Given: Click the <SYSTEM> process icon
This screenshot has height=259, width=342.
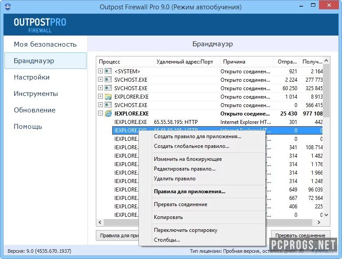Looking at the screenshot, I should [108, 71].
